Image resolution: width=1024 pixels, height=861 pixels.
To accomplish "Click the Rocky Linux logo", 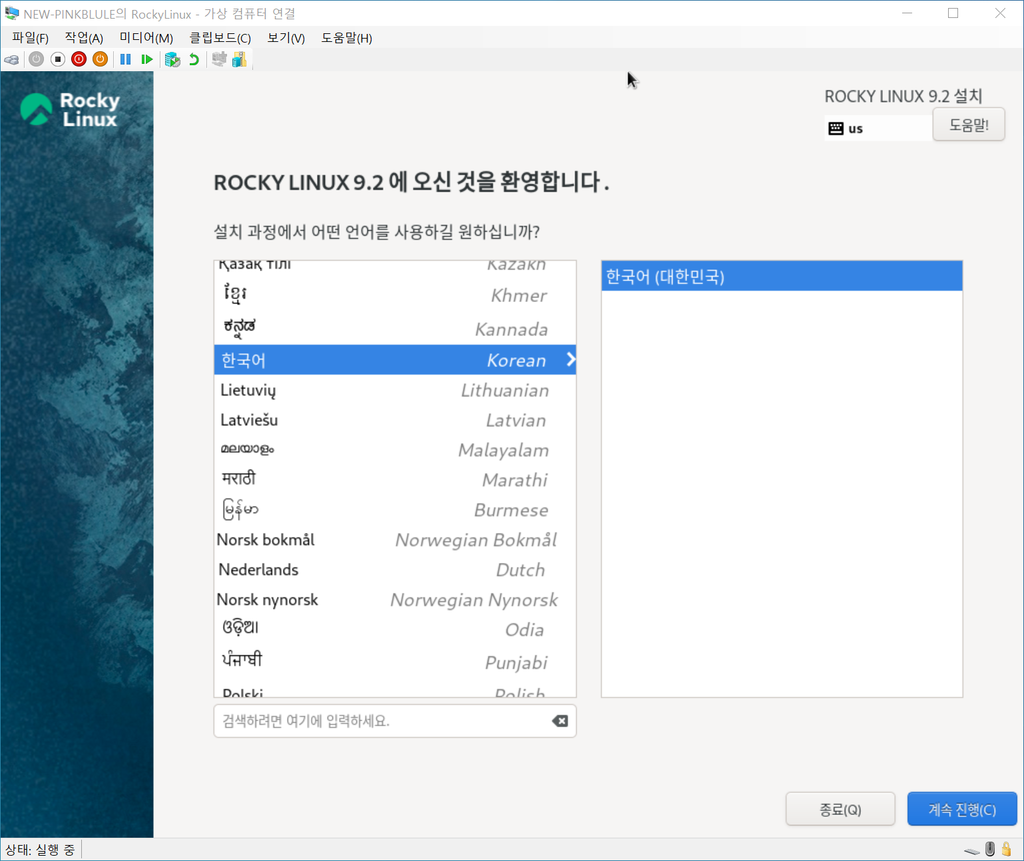I will coord(70,109).
